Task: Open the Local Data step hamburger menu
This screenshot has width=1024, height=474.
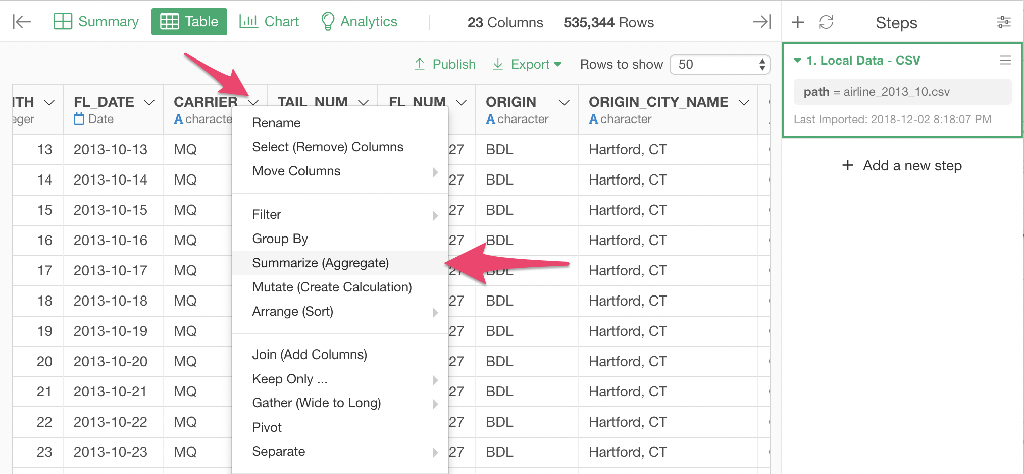Action: [1005, 61]
